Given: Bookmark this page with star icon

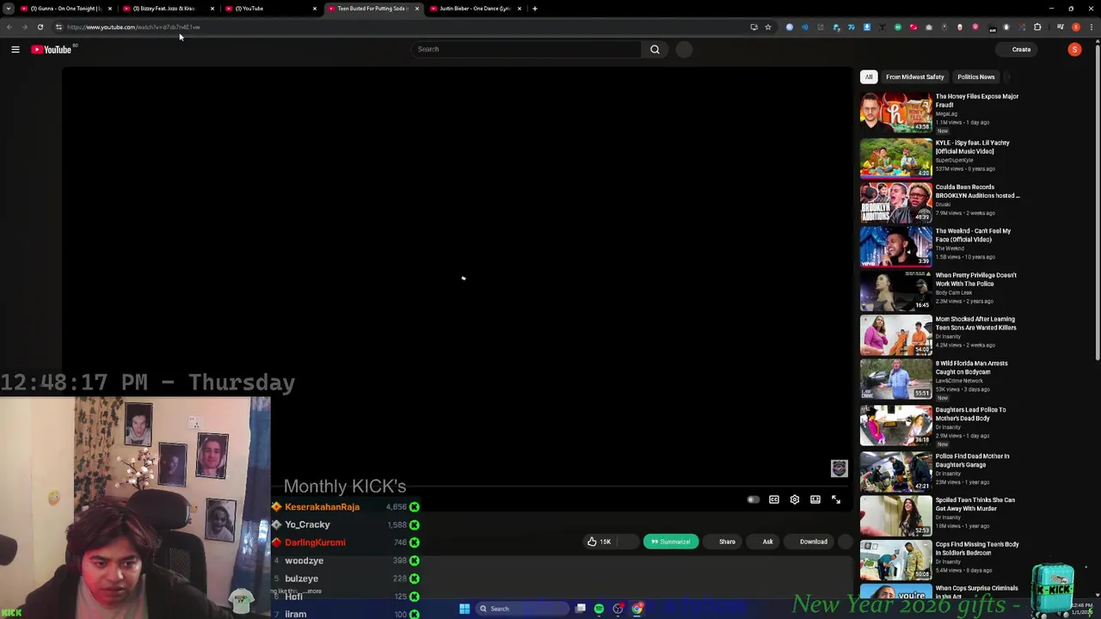Looking at the screenshot, I should 768,27.
